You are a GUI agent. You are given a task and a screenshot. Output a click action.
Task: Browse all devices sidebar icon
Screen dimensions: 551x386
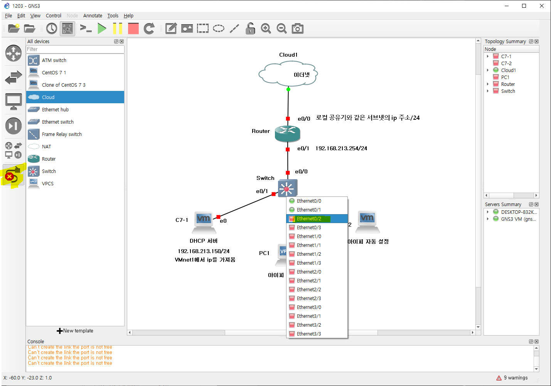(13, 150)
